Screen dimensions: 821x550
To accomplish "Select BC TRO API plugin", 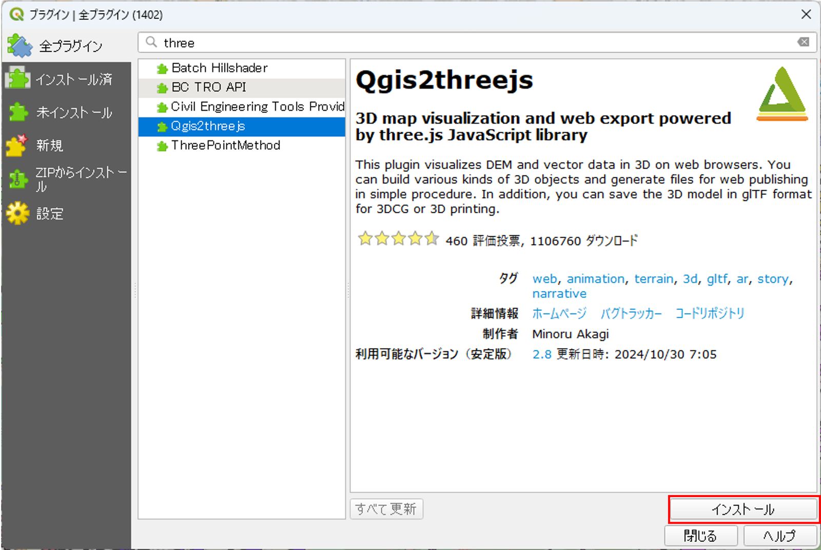I will point(242,88).
